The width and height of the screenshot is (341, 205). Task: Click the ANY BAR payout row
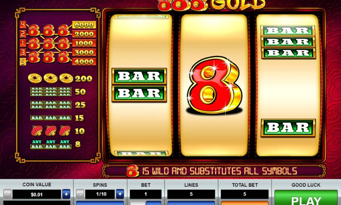click(56, 144)
